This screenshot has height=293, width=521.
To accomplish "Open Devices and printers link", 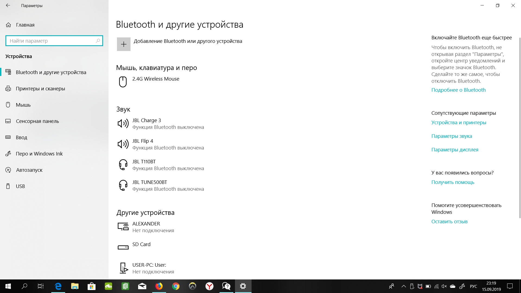I will 459,122.
